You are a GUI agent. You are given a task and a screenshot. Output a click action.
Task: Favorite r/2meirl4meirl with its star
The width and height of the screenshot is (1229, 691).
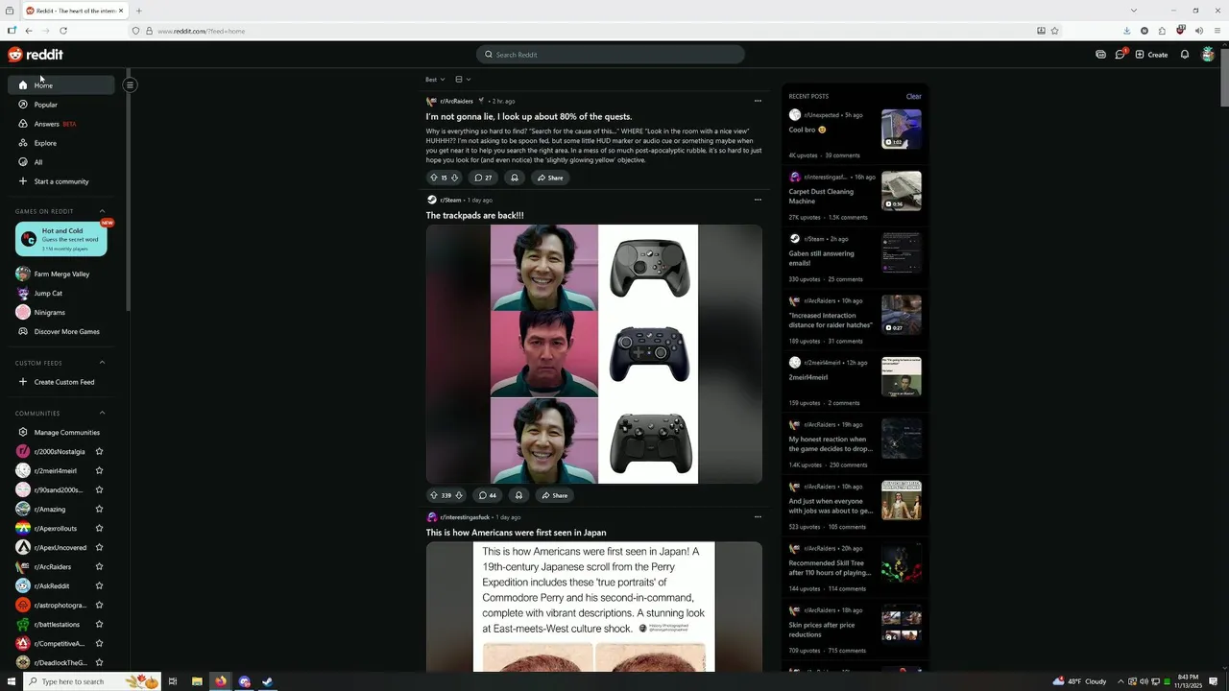click(99, 470)
